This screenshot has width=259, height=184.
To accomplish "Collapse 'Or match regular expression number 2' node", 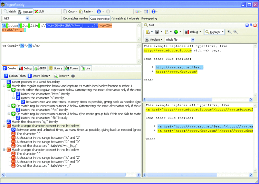I will [x=9, y=106].
